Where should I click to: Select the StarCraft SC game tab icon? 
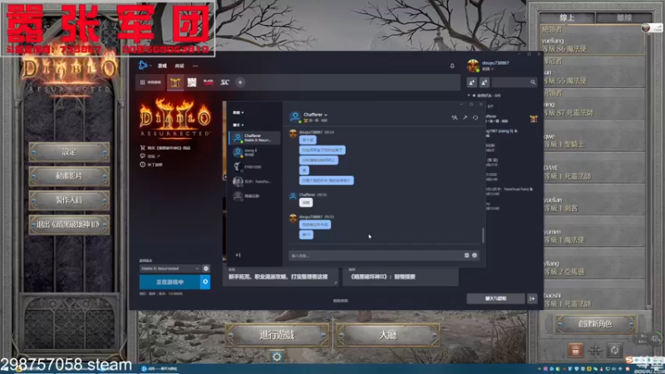tap(224, 82)
